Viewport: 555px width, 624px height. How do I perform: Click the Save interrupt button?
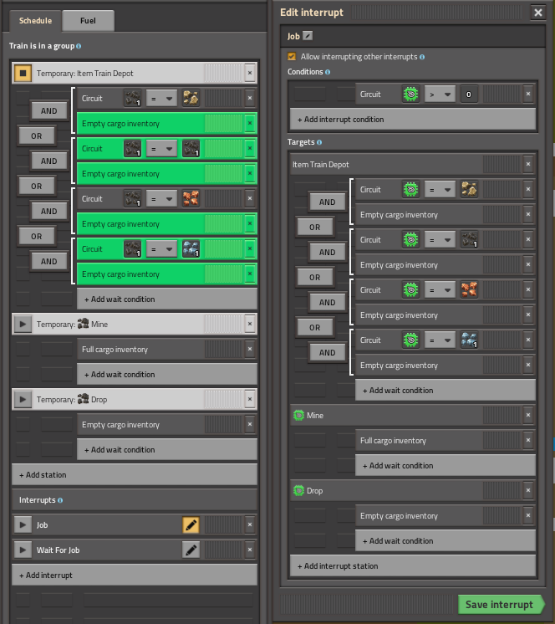499,605
